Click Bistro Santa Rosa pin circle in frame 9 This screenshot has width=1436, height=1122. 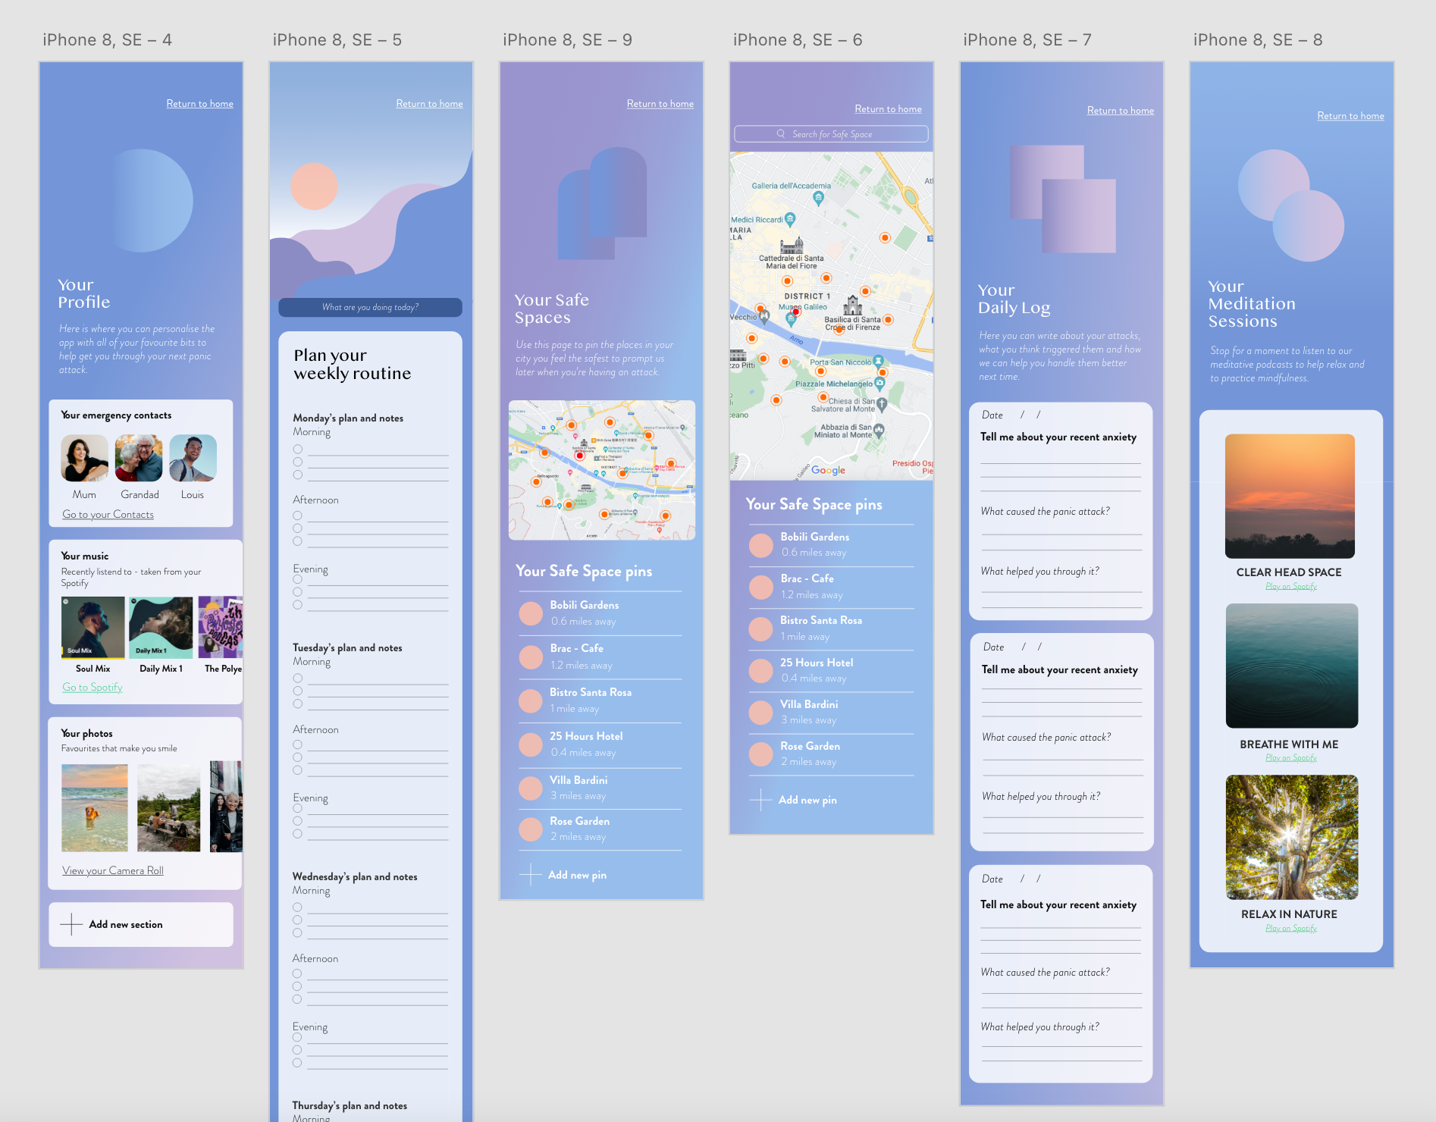[531, 700]
